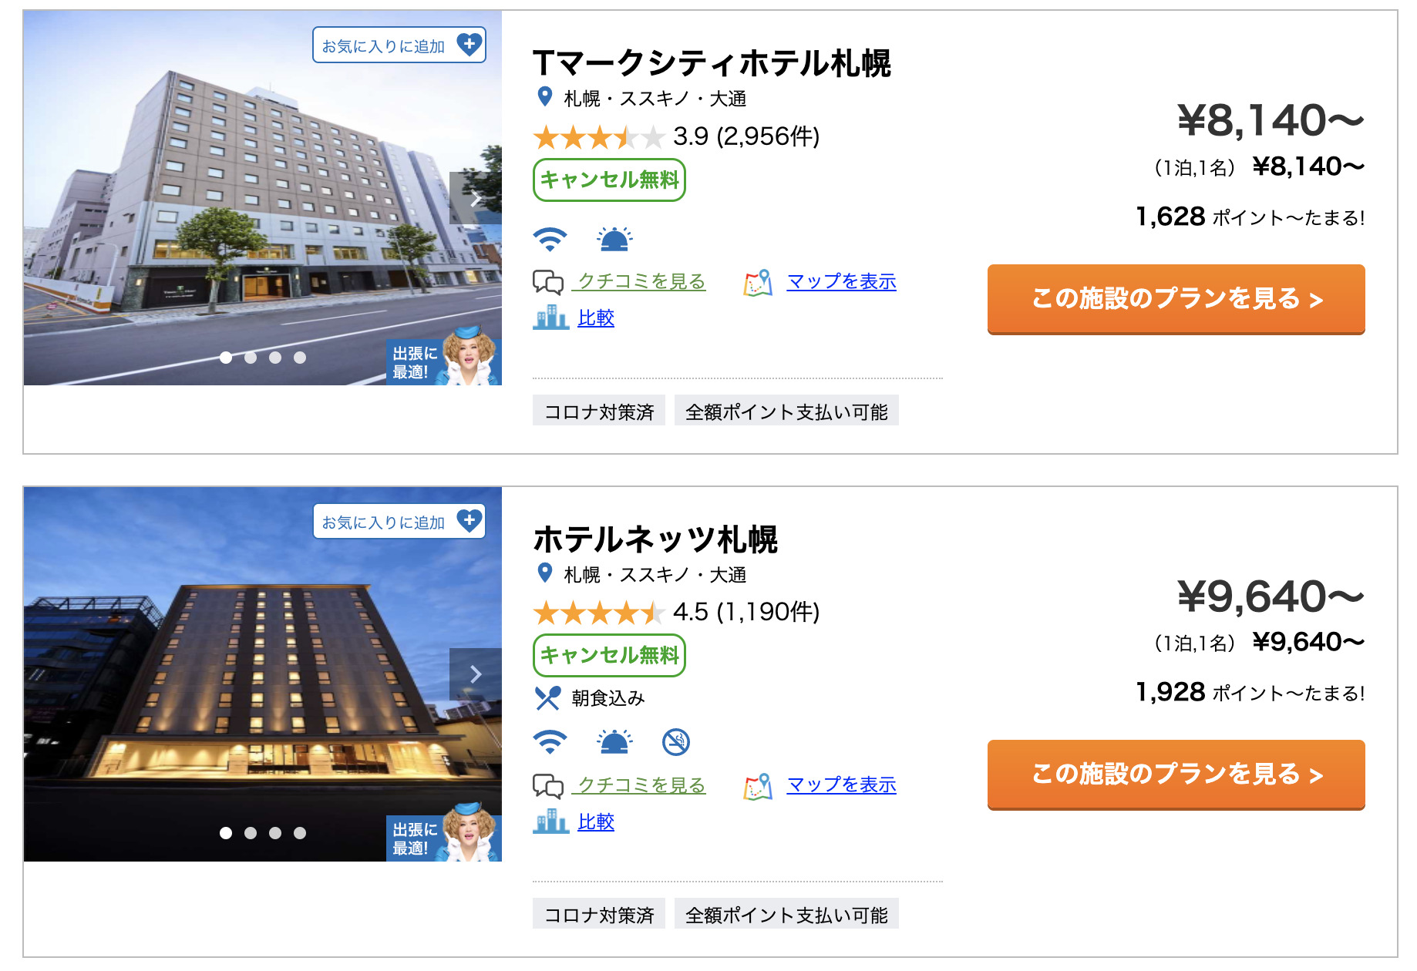Screen dimensions: 1417x971
Task: Click review speech-bubble icon in first listing
Action: click(548, 282)
